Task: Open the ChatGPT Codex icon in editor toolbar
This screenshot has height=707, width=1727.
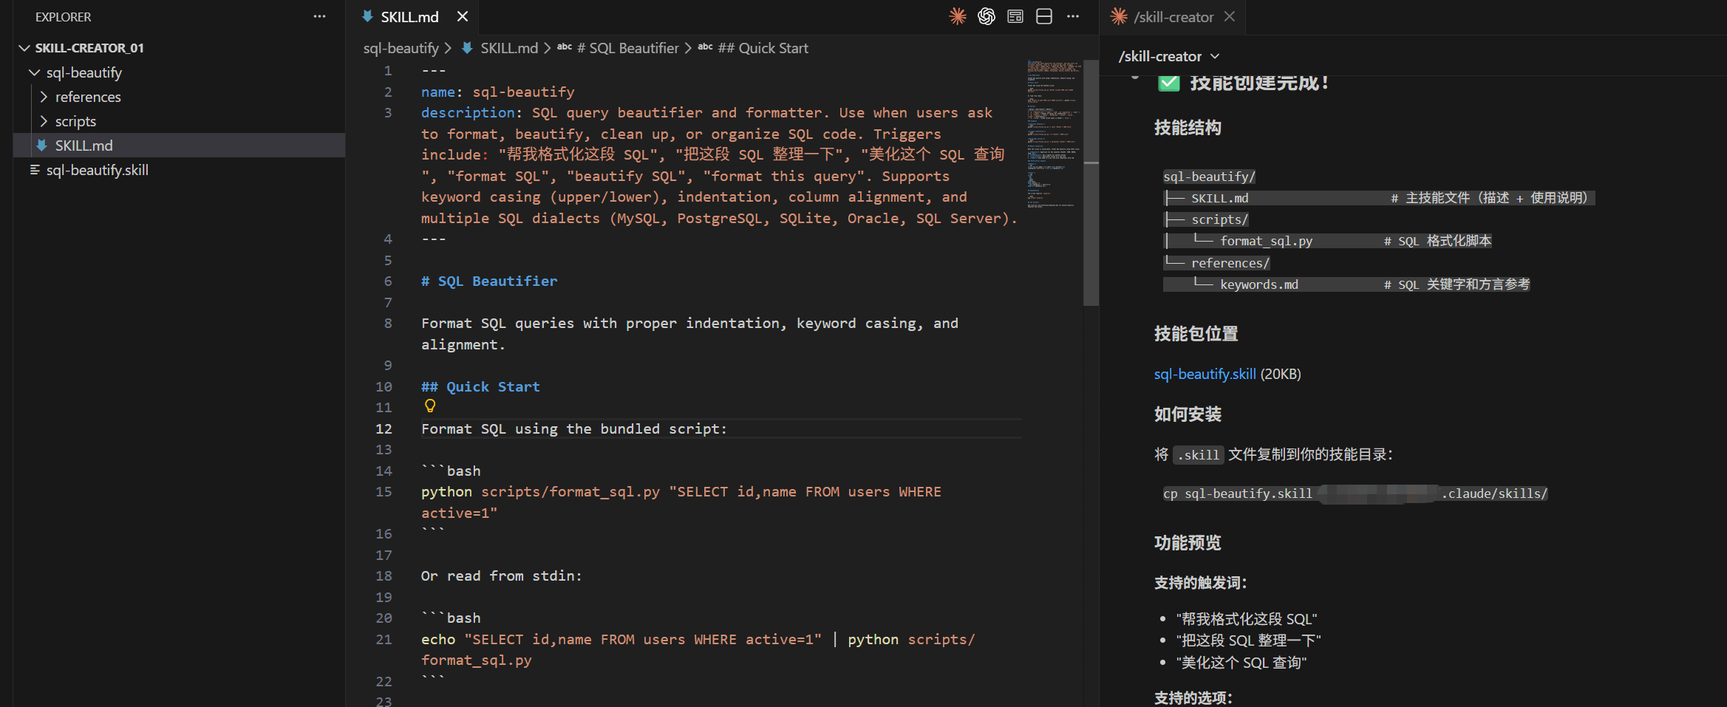Action: tap(987, 16)
